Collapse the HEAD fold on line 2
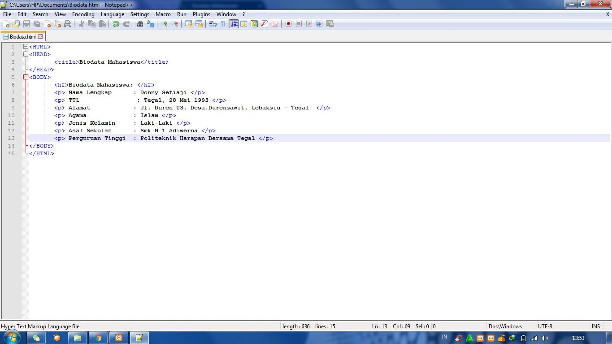The height and width of the screenshot is (344, 612). tap(26, 54)
